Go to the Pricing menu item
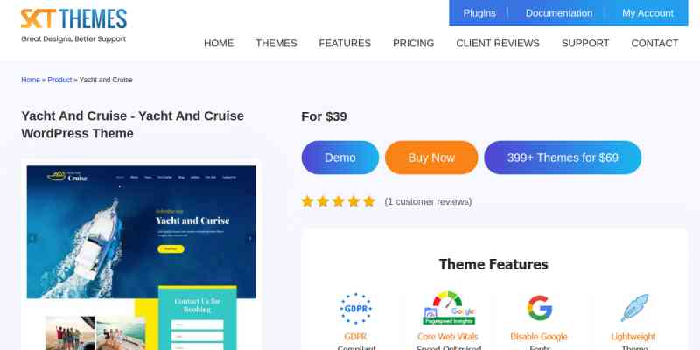 [413, 43]
